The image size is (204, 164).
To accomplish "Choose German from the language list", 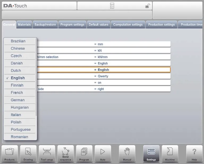I will 18,100.
